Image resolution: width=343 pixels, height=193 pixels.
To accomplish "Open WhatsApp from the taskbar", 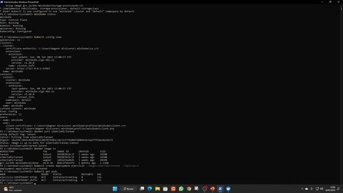I will point(181,189).
